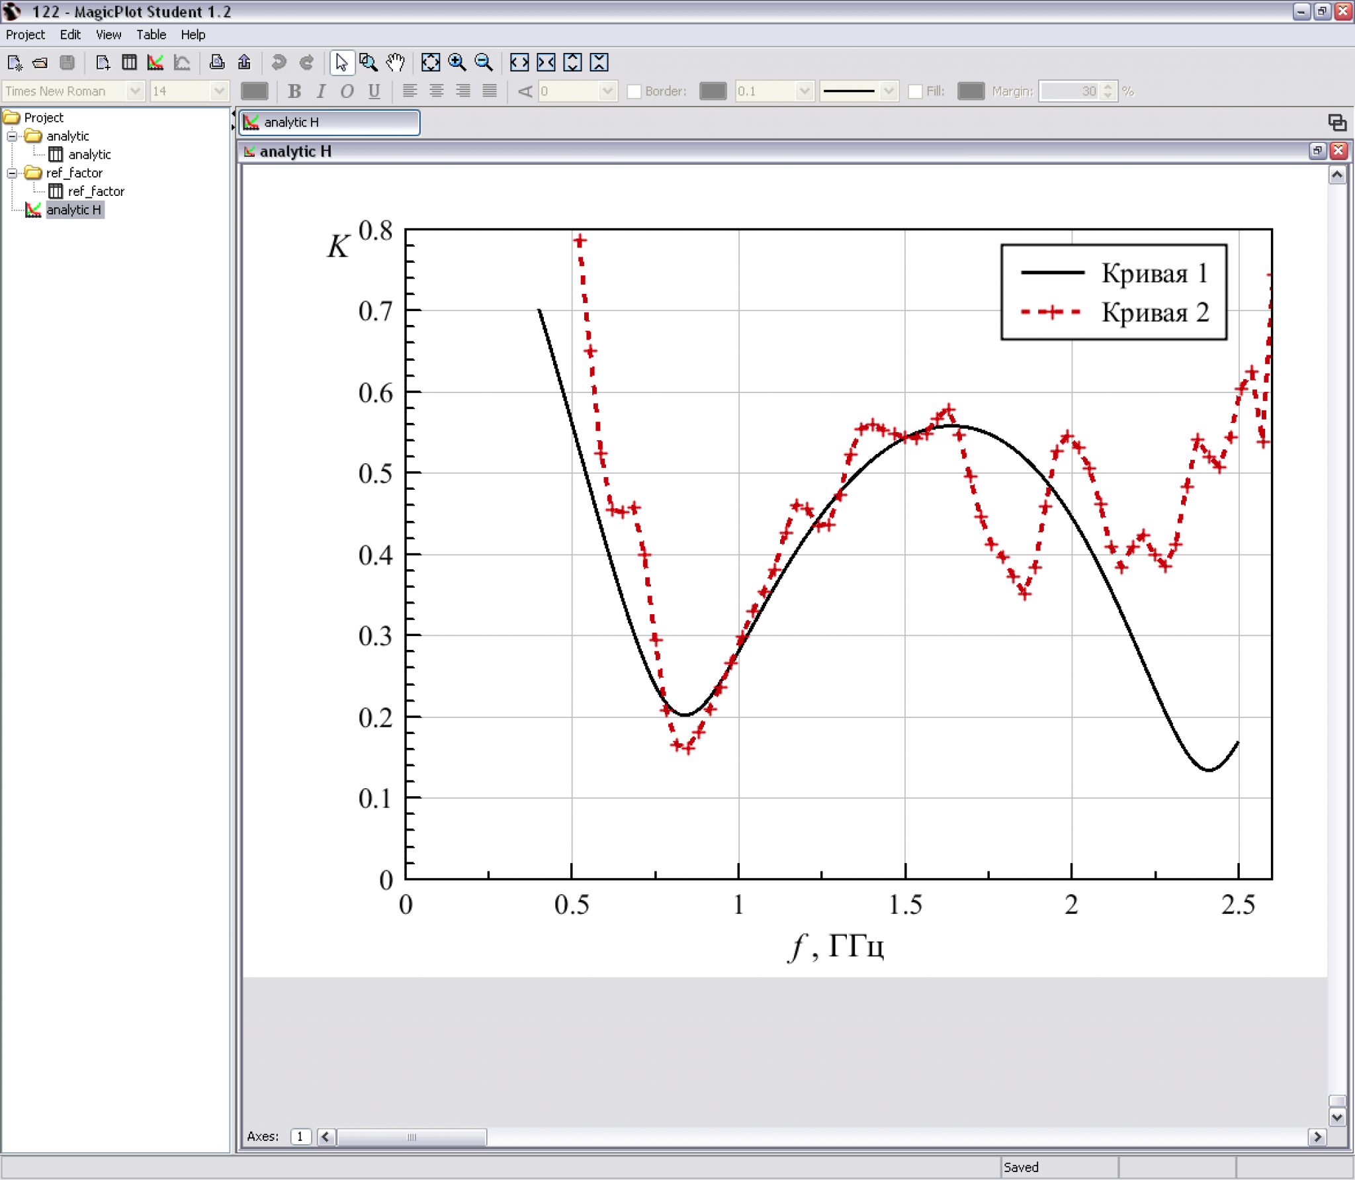Open the View menu

click(x=108, y=34)
